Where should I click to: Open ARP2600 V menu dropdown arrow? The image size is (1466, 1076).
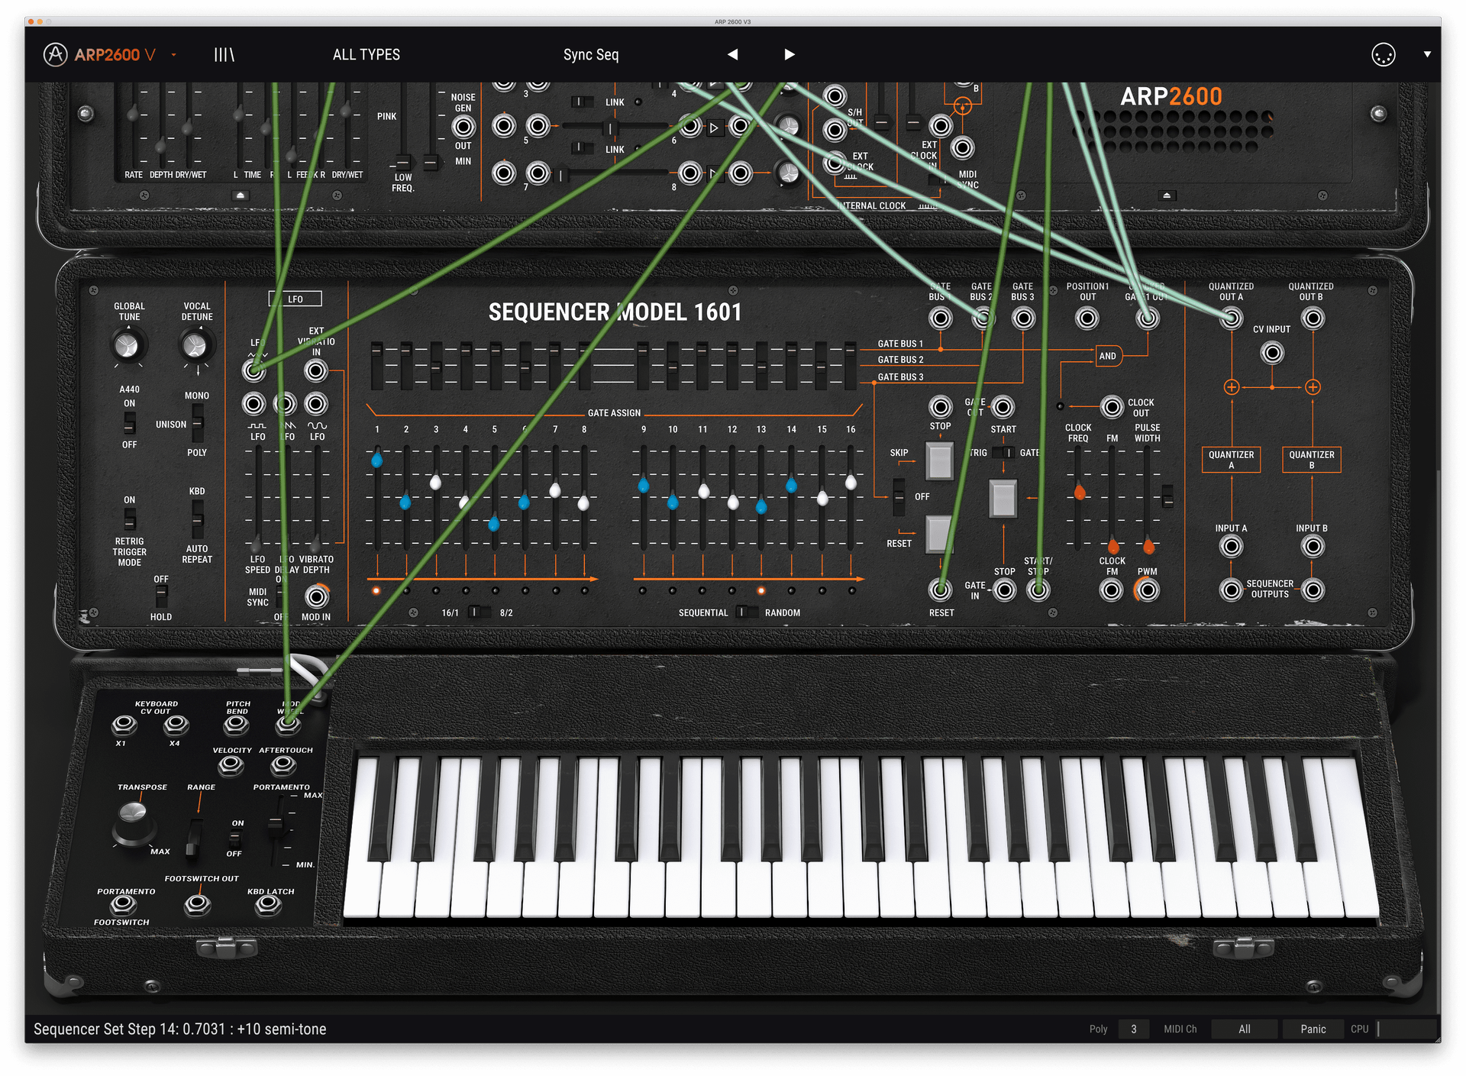(x=174, y=55)
